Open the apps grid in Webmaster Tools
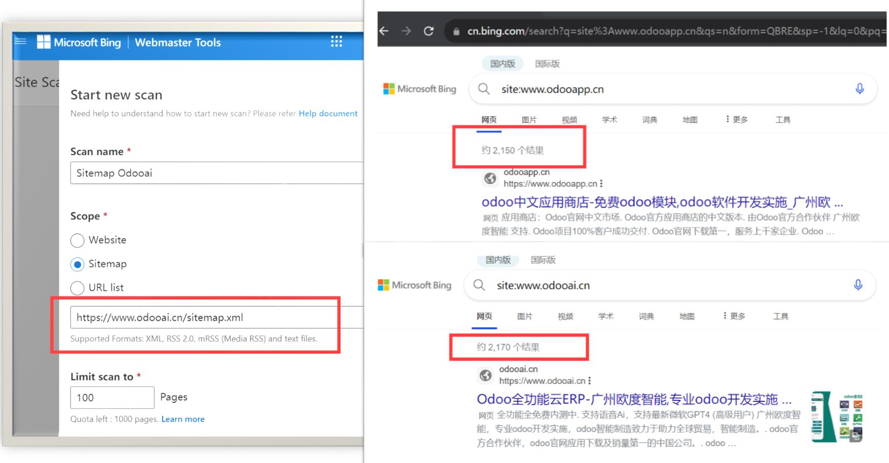Image resolution: width=889 pixels, height=463 pixels. pos(336,41)
